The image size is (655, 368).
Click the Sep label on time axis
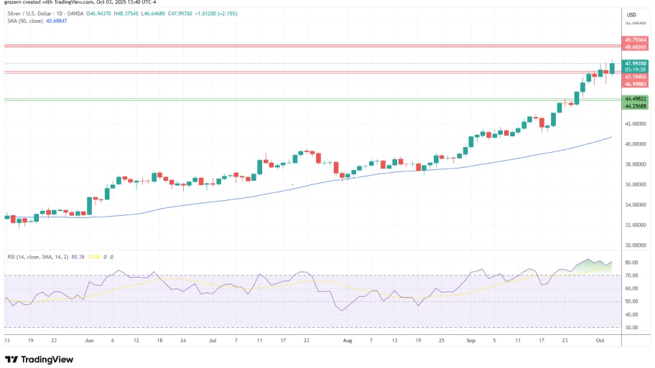click(x=471, y=343)
